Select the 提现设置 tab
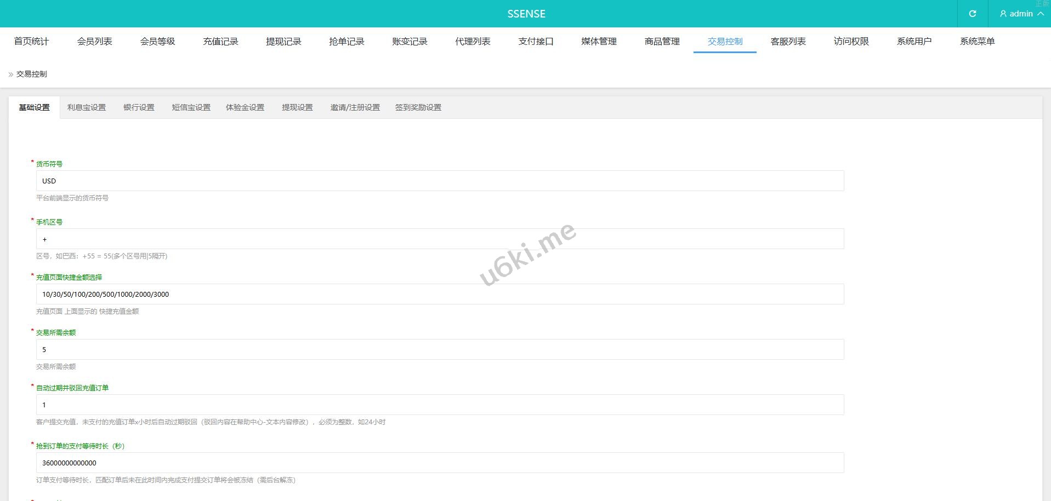The width and height of the screenshot is (1051, 501). coord(297,108)
